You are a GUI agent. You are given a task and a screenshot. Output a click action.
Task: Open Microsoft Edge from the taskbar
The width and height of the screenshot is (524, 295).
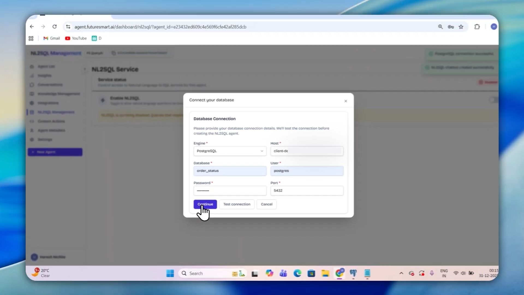[297, 273]
